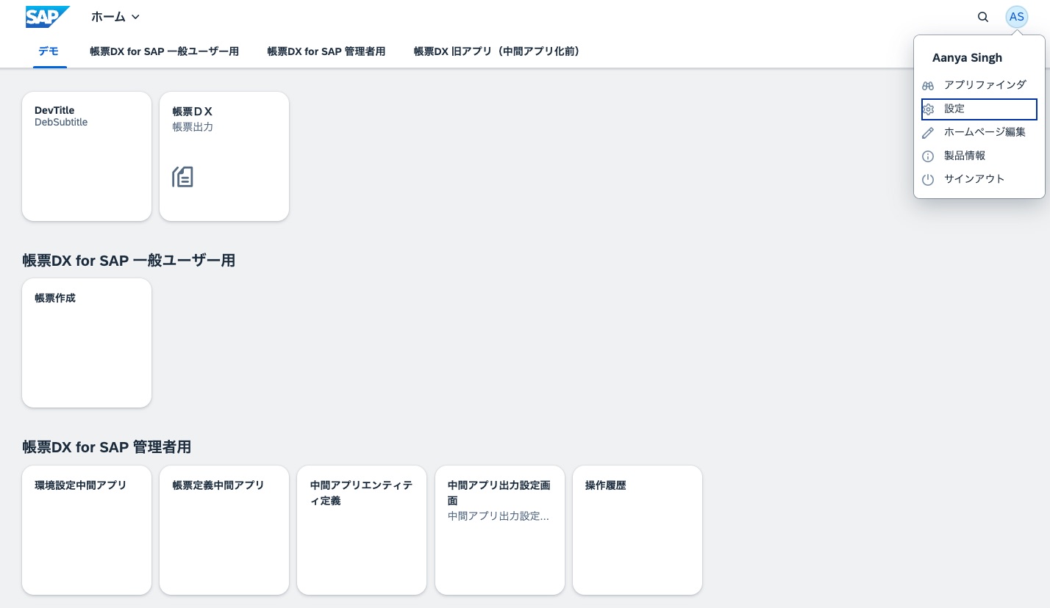This screenshot has width=1050, height=608.
Task: Click the info icon beside 製品情報
Action: tap(928, 156)
